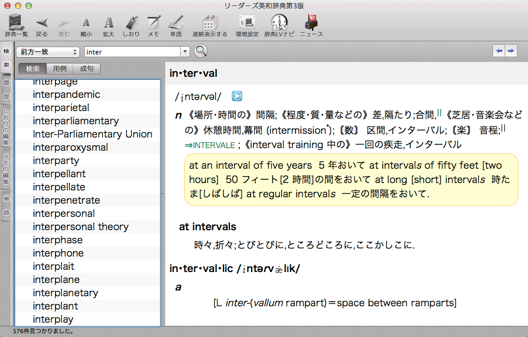Expand the search history dropdown arrow
The width and height of the screenshot is (528, 337).
pos(185,52)
